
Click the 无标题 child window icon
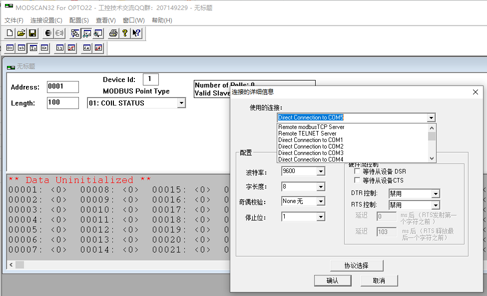(x=11, y=67)
